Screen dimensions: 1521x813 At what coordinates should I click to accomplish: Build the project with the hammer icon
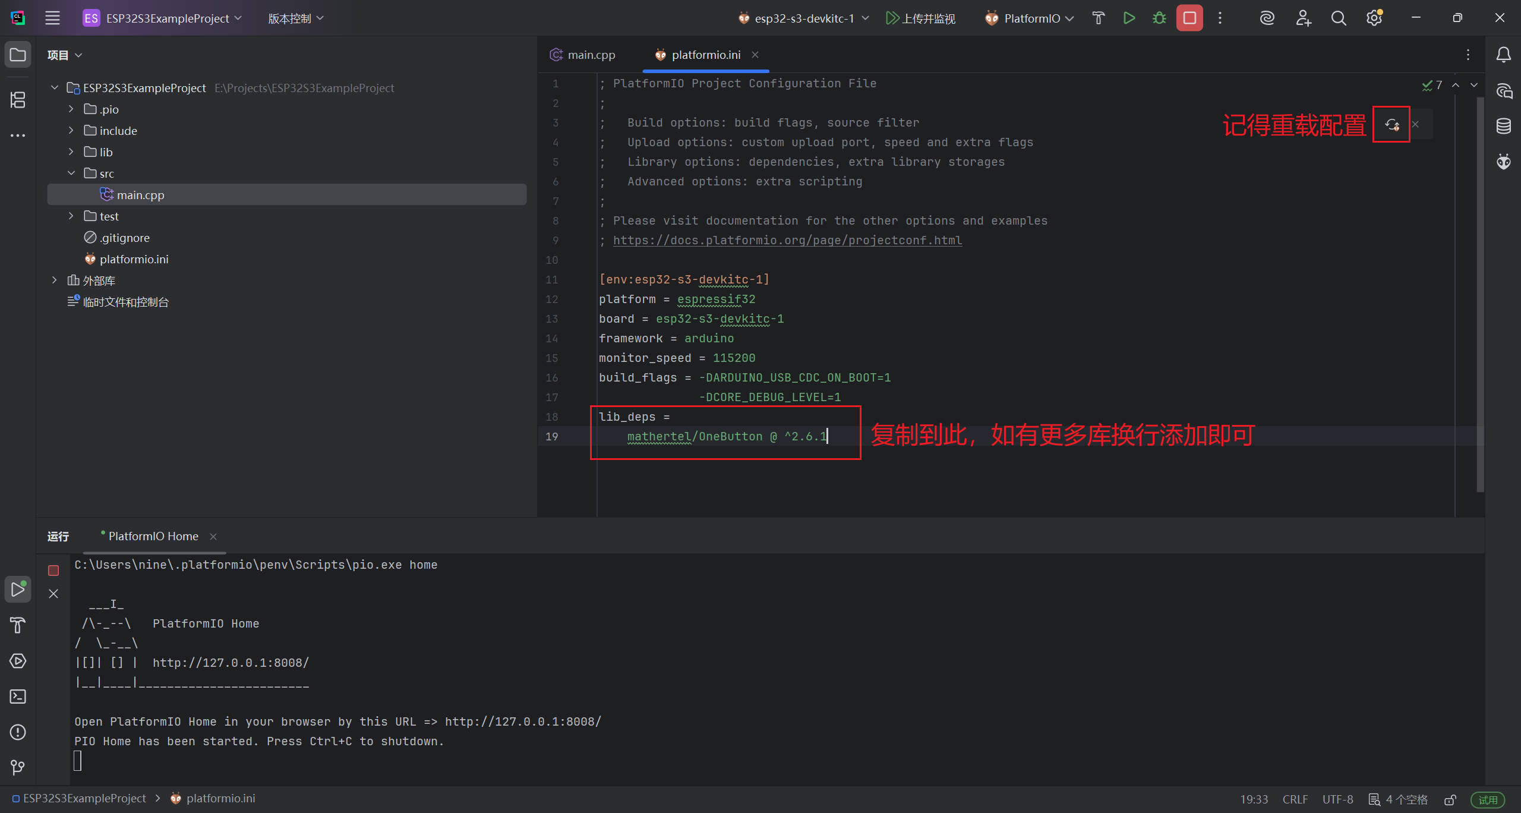coord(1098,18)
